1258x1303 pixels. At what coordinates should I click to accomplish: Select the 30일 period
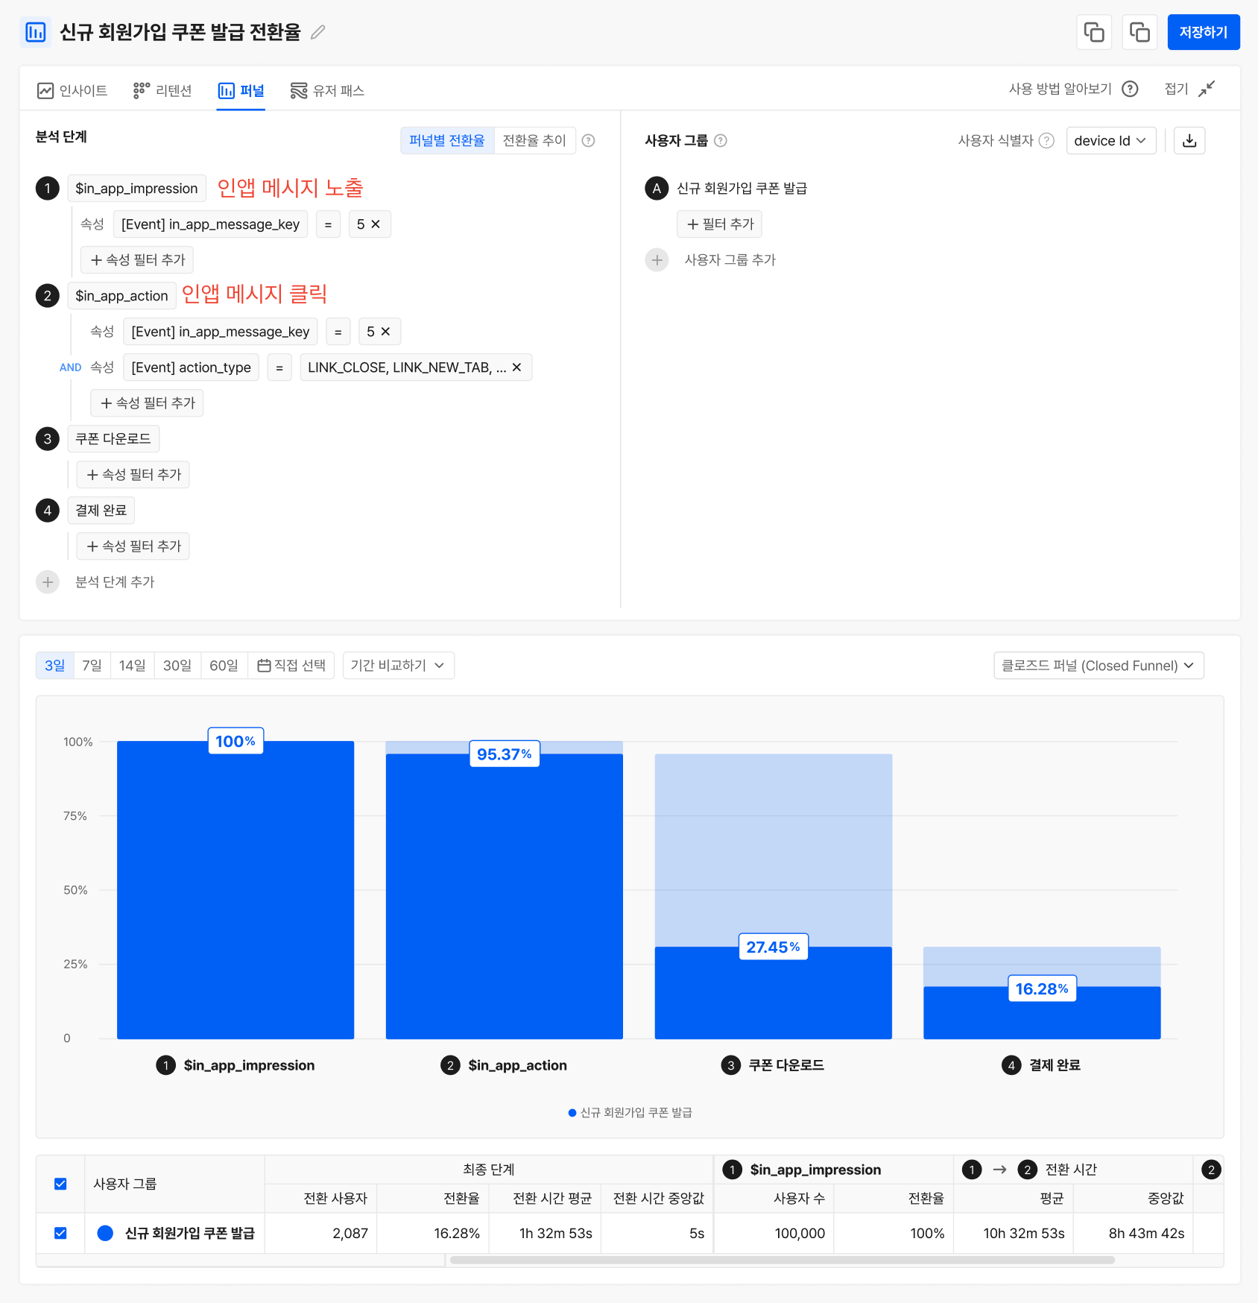(x=177, y=666)
